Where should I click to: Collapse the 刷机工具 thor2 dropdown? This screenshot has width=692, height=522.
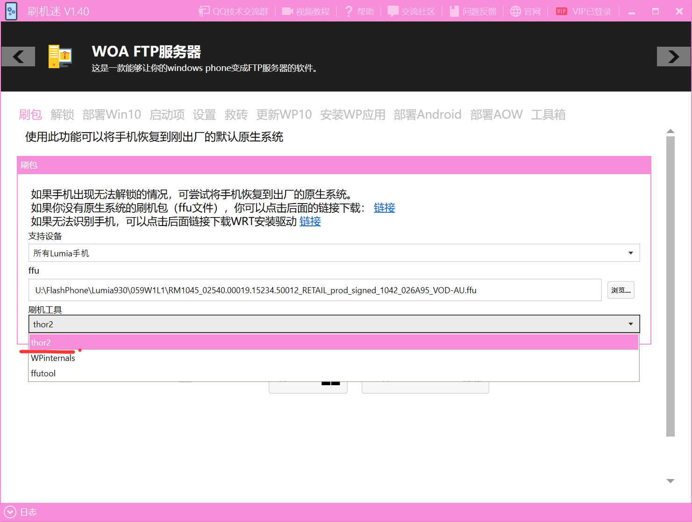tap(334, 324)
